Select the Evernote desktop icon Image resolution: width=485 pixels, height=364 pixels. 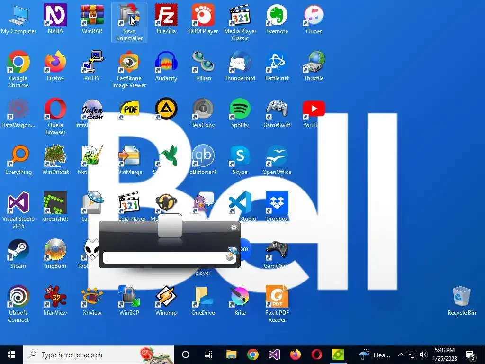pos(277,19)
